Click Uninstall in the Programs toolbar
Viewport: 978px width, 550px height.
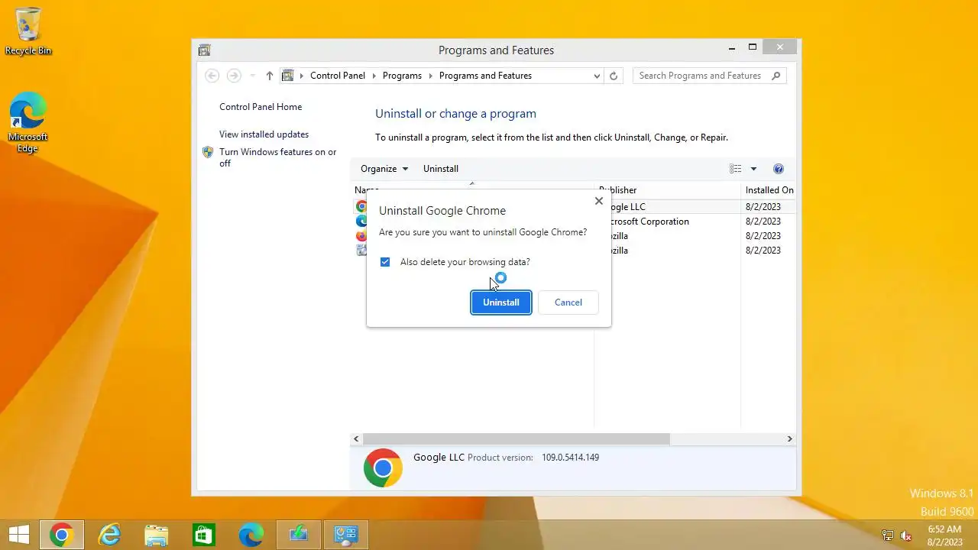(441, 169)
